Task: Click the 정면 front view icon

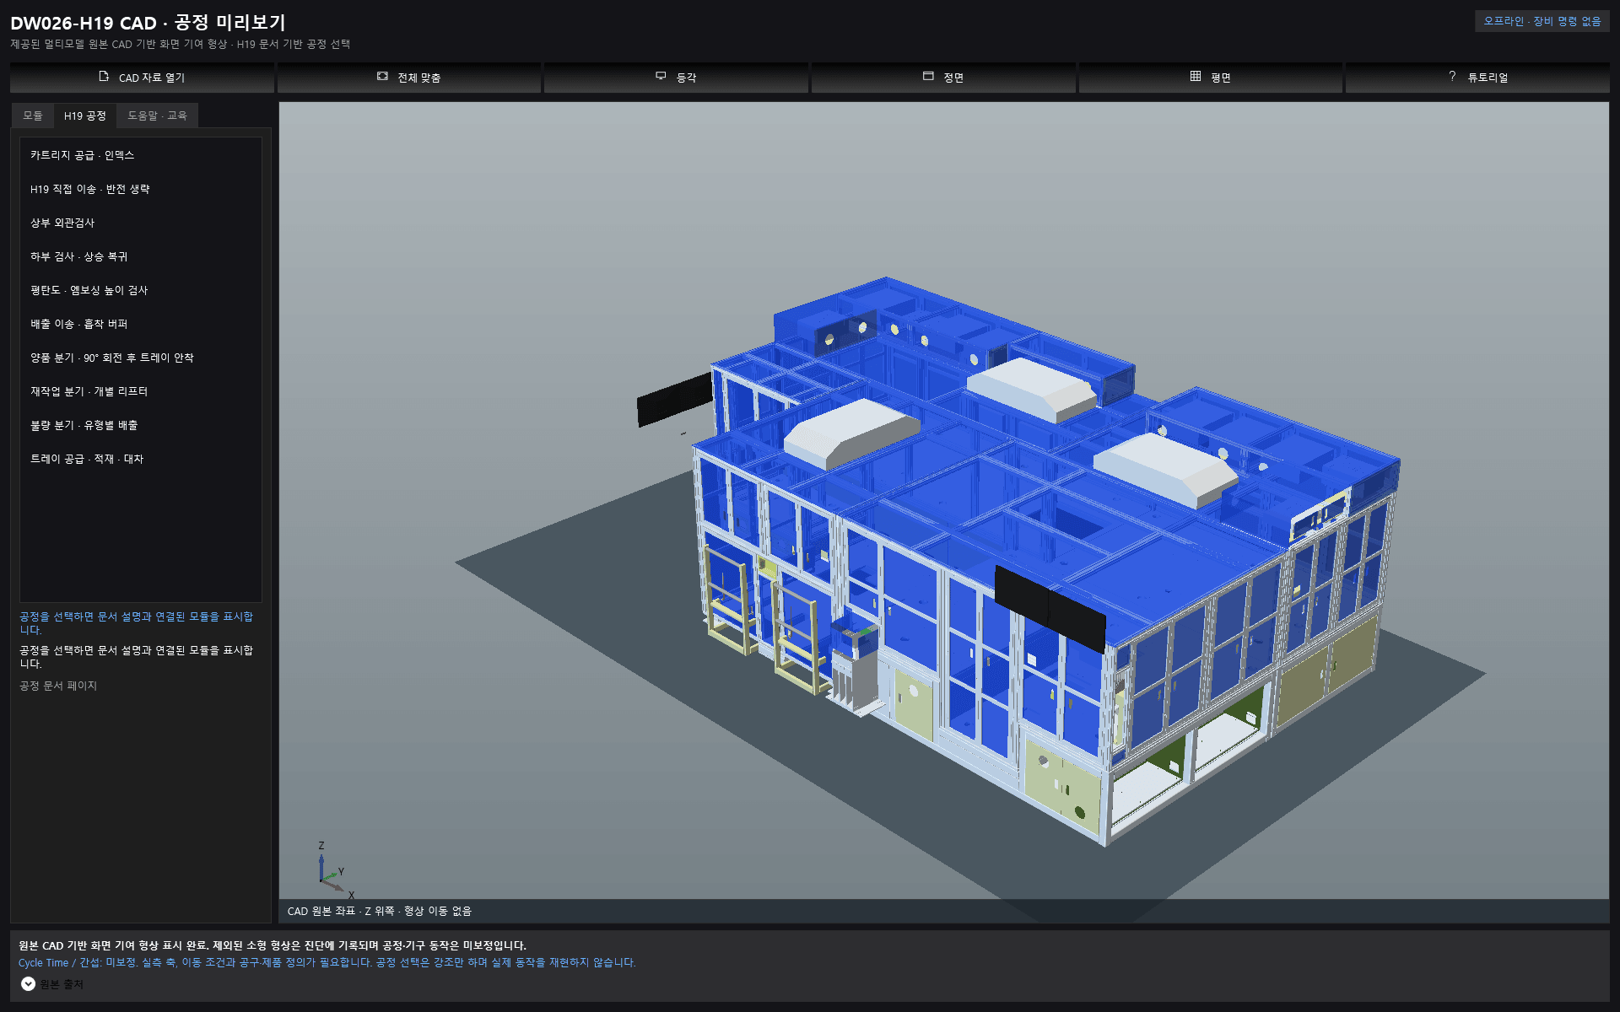Action: [x=928, y=77]
